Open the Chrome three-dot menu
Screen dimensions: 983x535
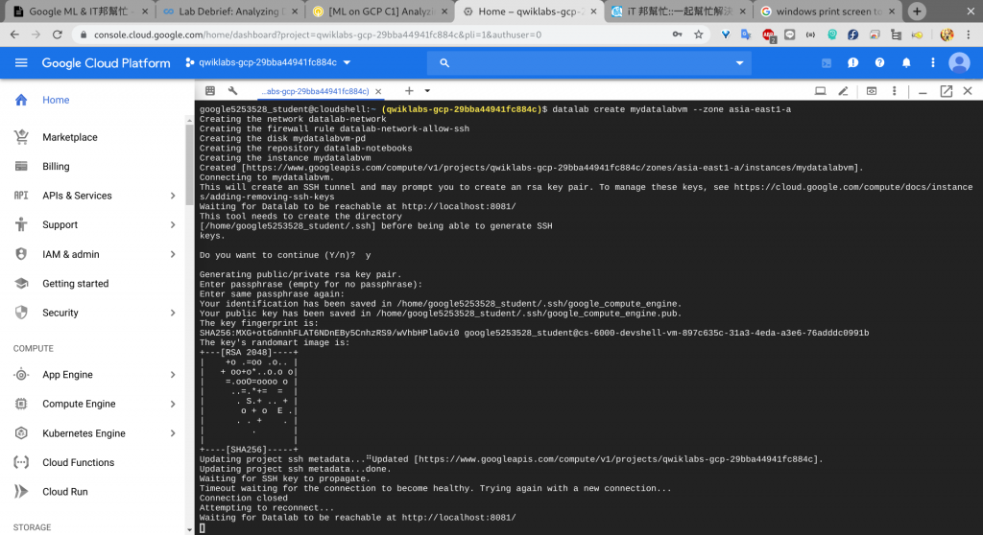tap(968, 35)
